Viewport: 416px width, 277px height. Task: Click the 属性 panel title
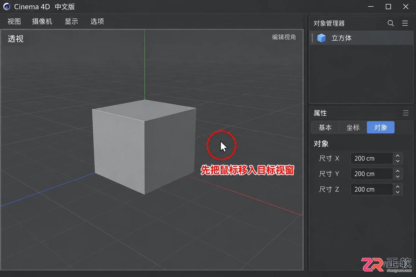click(x=320, y=113)
